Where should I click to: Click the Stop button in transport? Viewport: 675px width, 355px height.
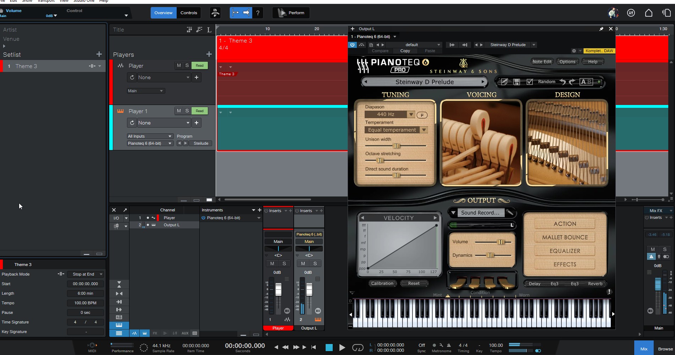point(329,348)
